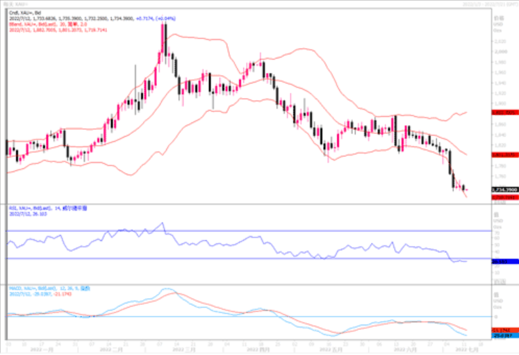Screen dimensions: 519x355
Task: Click the blue RSI date and value line
Action: pos(28,214)
